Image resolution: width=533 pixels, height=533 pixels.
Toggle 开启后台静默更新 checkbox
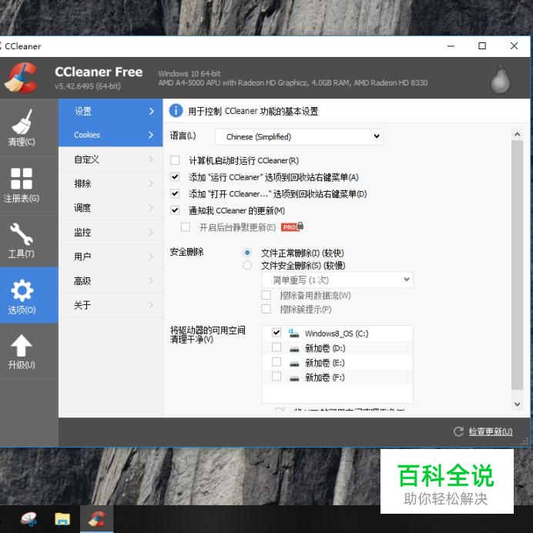(x=186, y=226)
